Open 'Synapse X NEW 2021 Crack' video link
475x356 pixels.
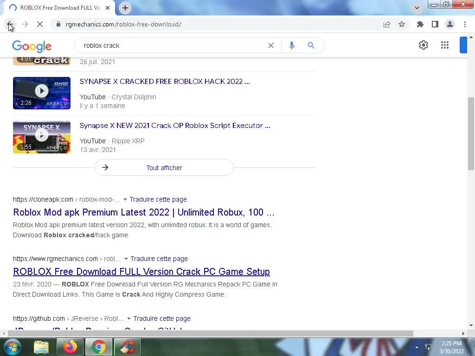tap(175, 125)
